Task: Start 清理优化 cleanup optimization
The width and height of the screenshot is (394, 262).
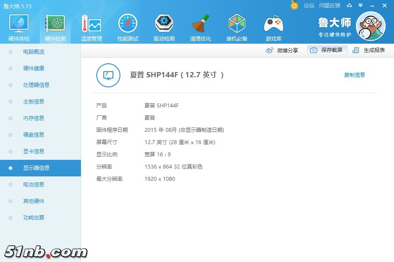Action: tap(200, 26)
